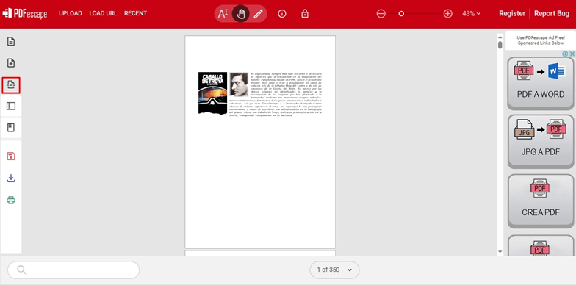The width and height of the screenshot is (576, 285).
Task: Click the Caballo de Troya cover image
Action: coord(212,93)
